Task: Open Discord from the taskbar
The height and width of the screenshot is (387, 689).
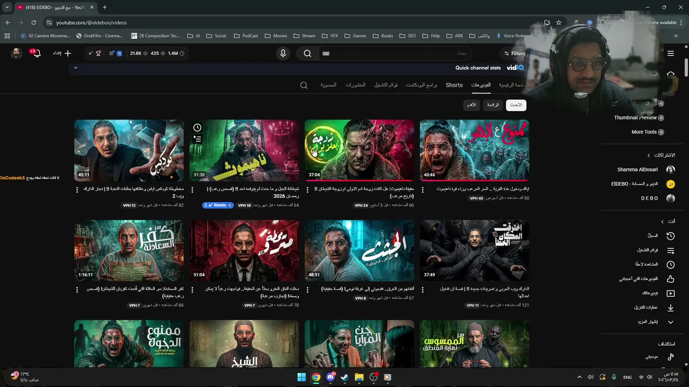Action: point(331,377)
